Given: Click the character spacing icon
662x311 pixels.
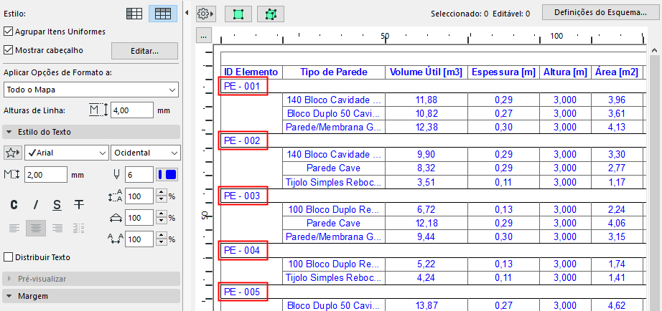Looking at the screenshot, I should pos(114,239).
